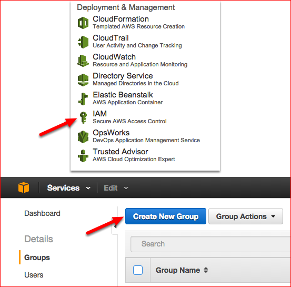Click the CloudTrail service icon
This screenshot has height=287, width=291.
point(83,42)
